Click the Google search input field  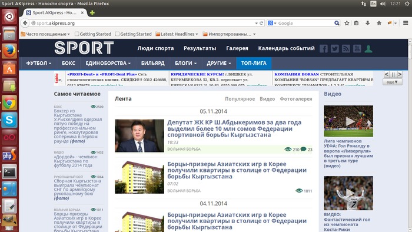(305, 23)
